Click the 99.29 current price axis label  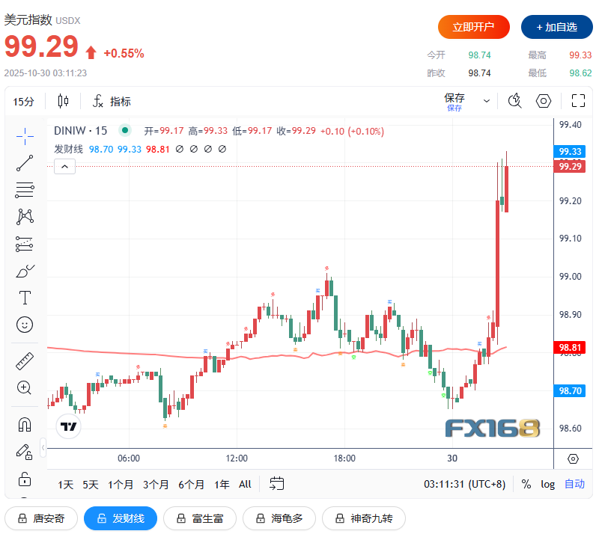point(570,166)
